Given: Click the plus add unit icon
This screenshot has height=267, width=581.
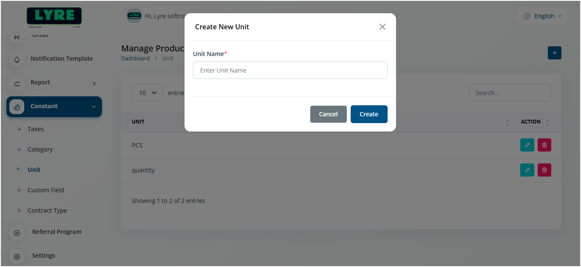Looking at the screenshot, I should coord(554,53).
